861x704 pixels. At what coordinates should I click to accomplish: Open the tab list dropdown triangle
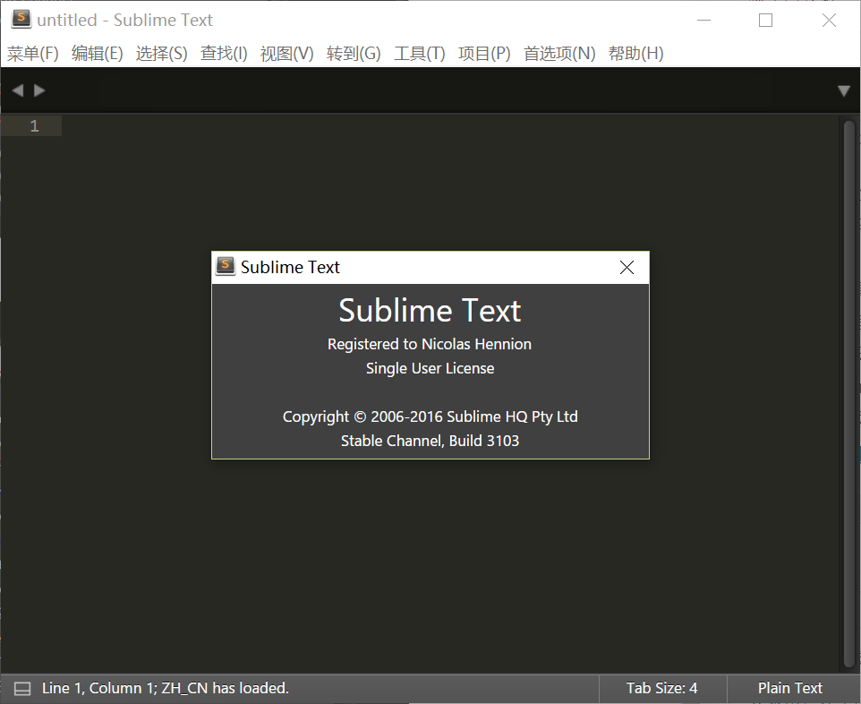844,90
